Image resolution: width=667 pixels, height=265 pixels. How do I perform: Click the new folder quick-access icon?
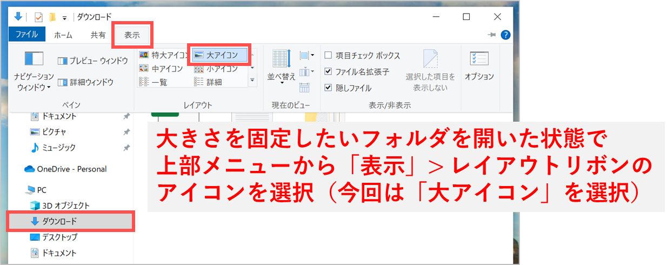[x=52, y=17]
